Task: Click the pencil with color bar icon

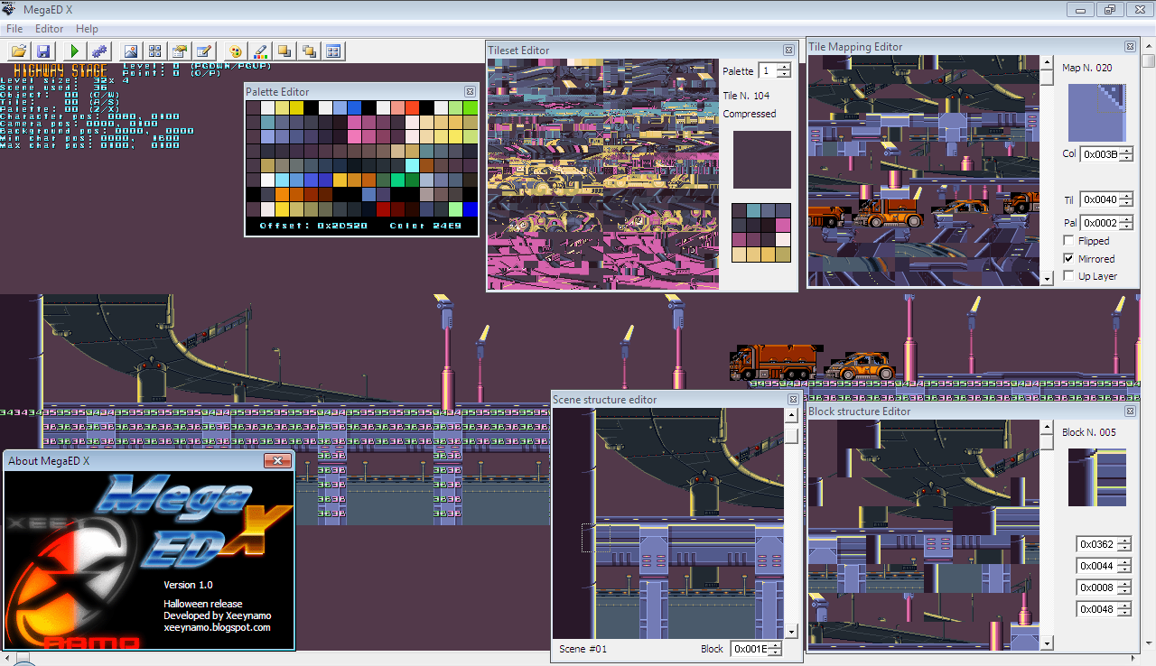Action: pyautogui.click(x=260, y=51)
